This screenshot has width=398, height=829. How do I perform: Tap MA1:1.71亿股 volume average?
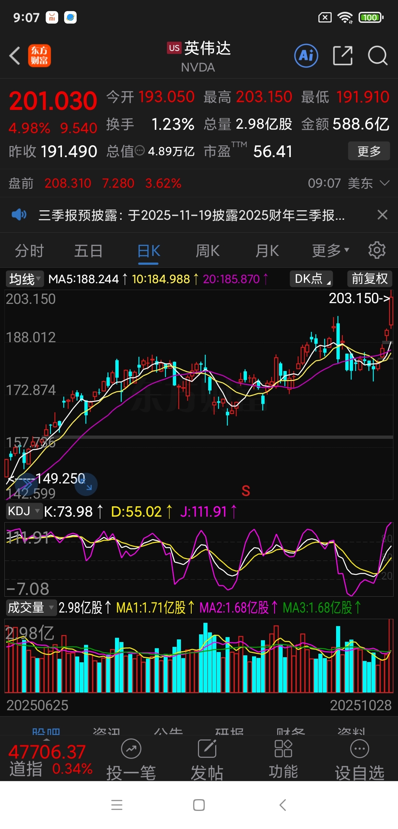[156, 607]
